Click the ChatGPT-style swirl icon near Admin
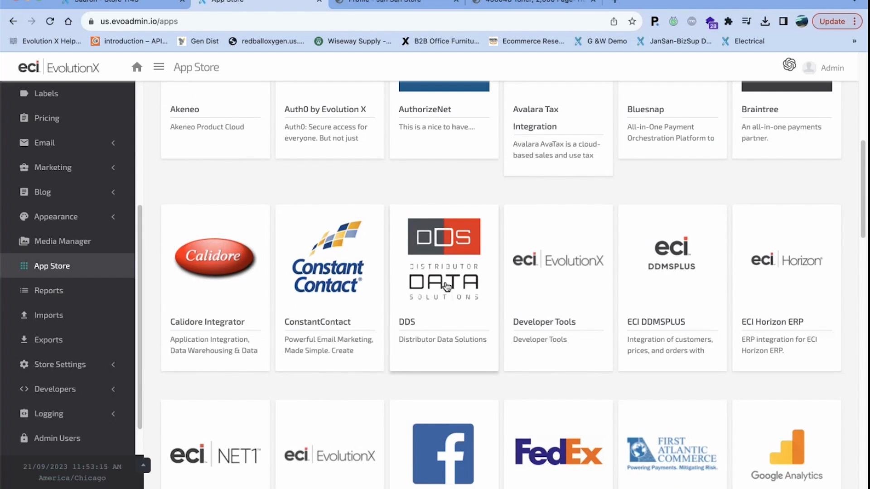The height and width of the screenshot is (489, 870). [789, 65]
